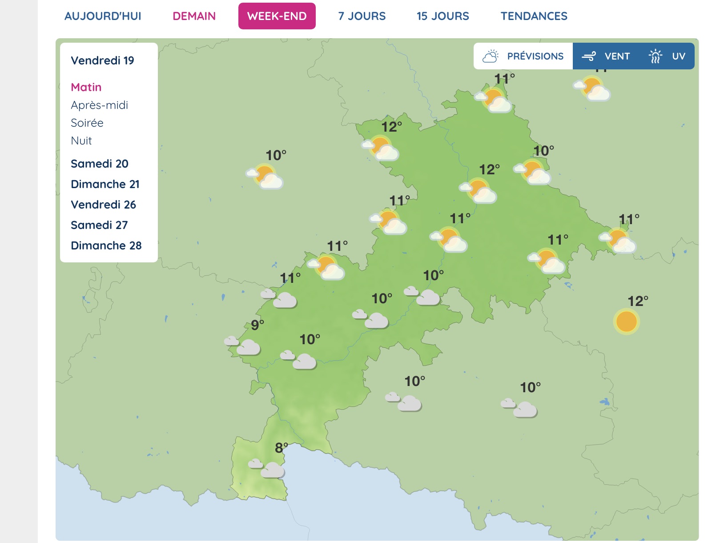Click the sun-cloud icon in the top right map corner
The image size is (724, 543).
click(x=592, y=88)
